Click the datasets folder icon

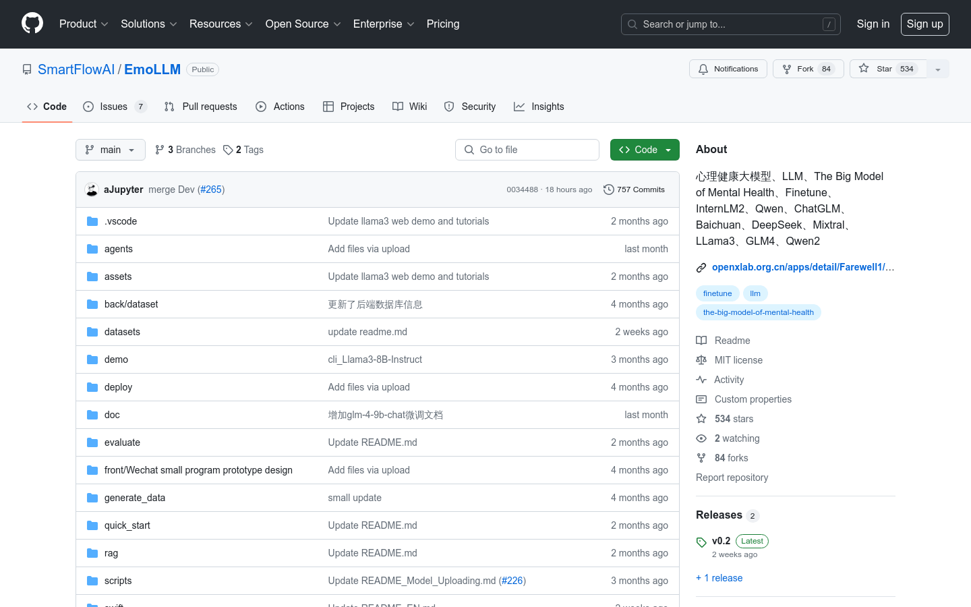[x=92, y=332]
